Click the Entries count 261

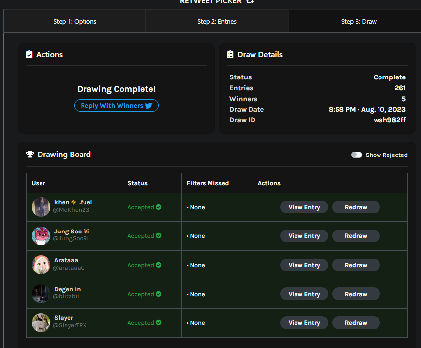(400, 88)
